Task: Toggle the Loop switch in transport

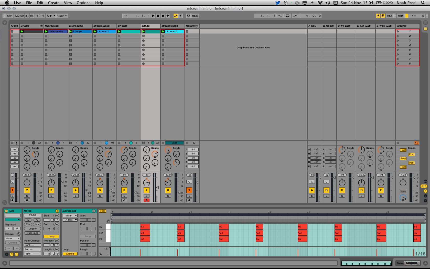Action: coord(288,16)
